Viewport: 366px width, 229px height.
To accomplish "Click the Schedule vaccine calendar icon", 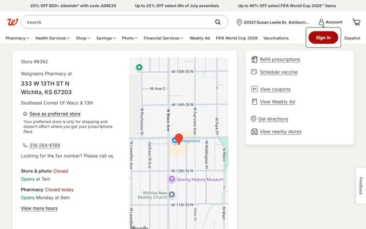I will 254,72.
